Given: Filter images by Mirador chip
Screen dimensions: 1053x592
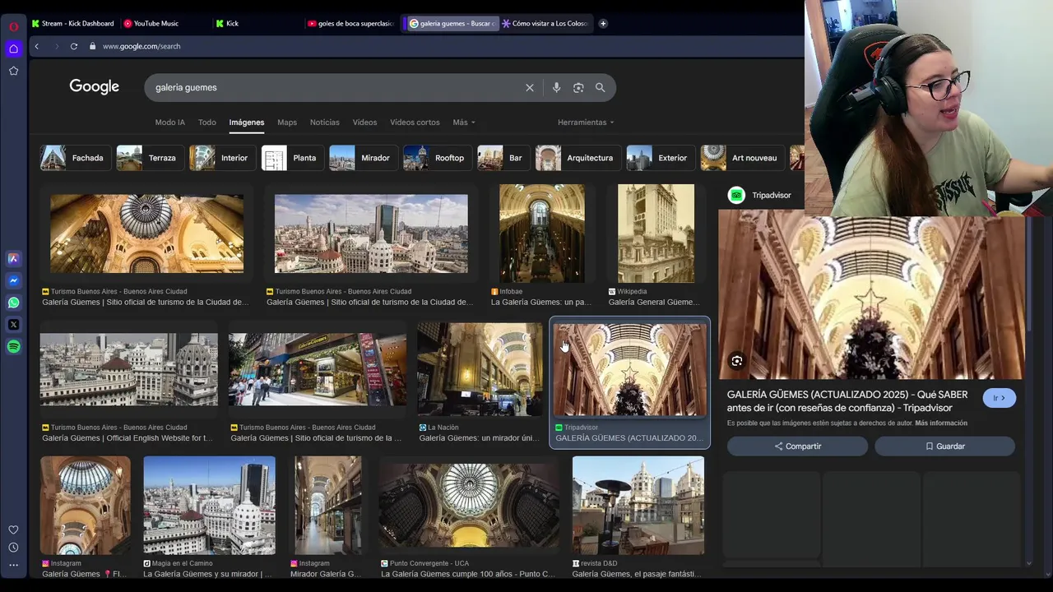Looking at the screenshot, I should (364, 158).
